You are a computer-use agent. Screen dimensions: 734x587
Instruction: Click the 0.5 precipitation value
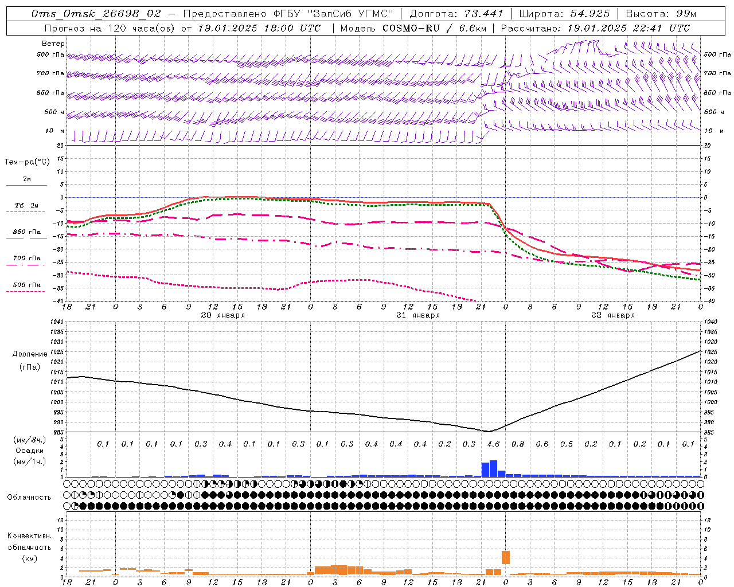567,444
